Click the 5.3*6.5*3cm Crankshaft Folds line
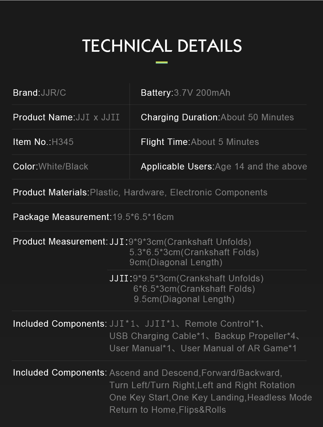The height and width of the screenshot is (427, 323). (x=194, y=252)
